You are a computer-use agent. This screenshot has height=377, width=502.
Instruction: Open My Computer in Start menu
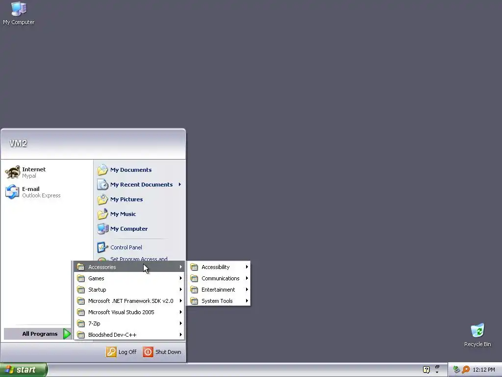(x=129, y=229)
